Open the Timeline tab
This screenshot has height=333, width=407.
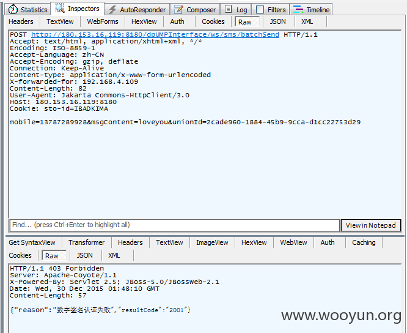311,10
